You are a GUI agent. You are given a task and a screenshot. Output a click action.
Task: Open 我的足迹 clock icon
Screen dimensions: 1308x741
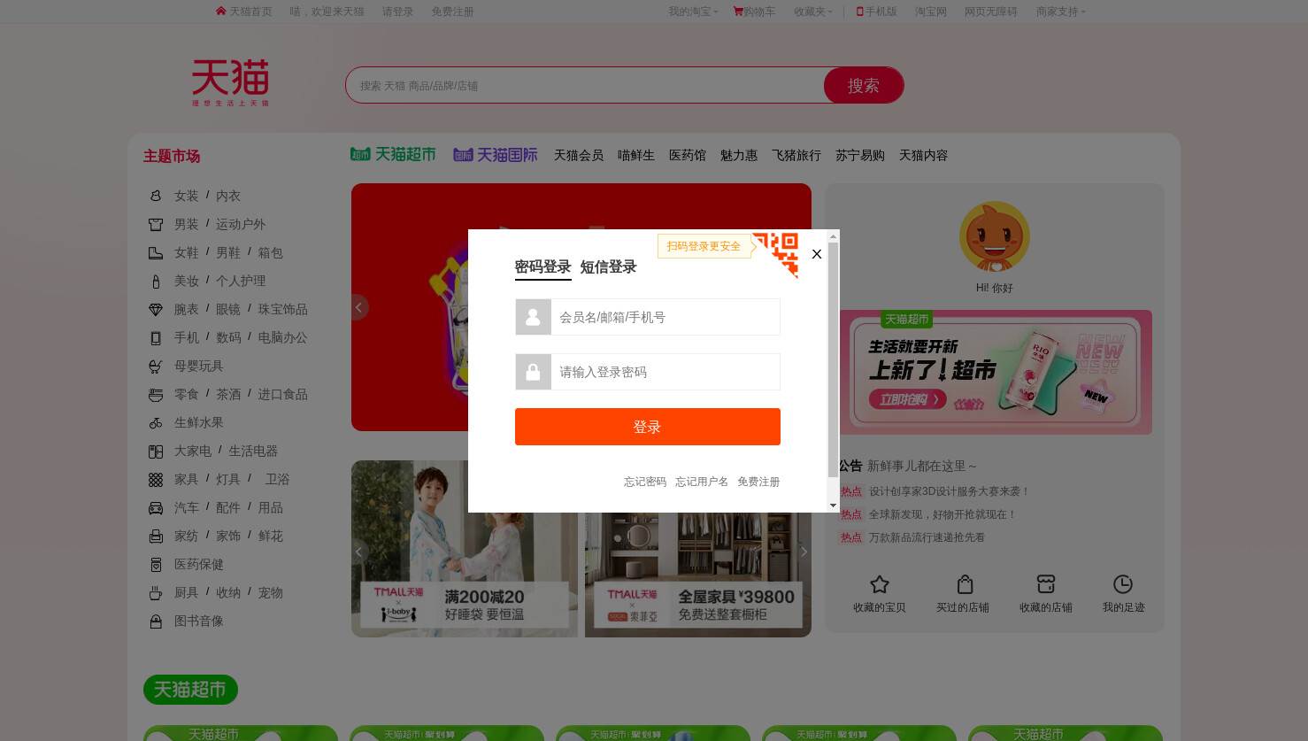[x=1123, y=584]
